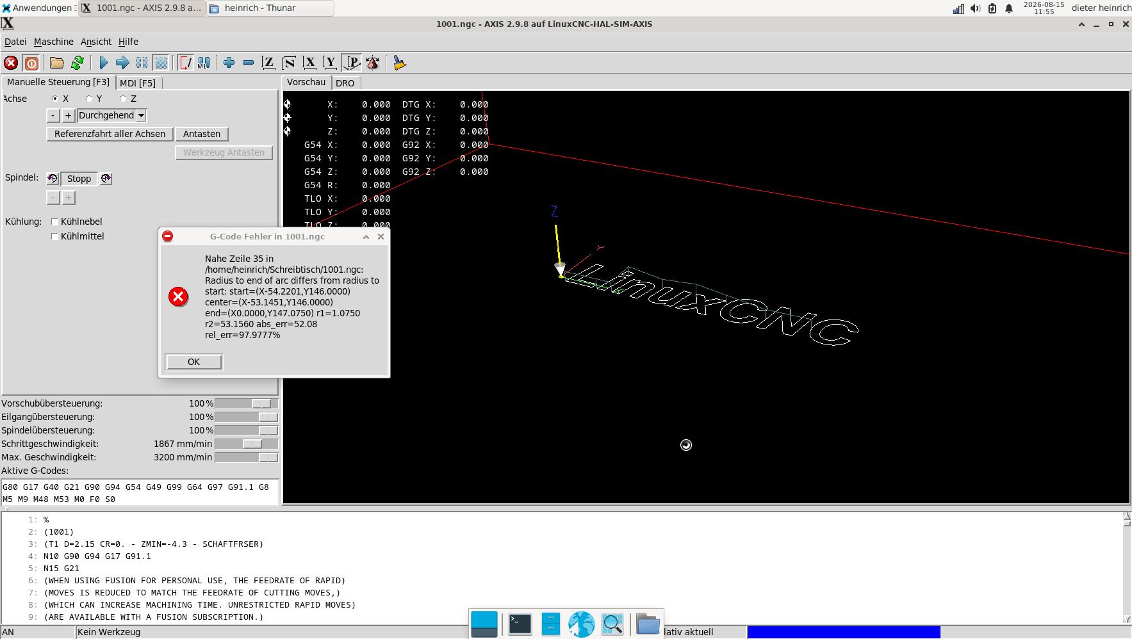Open a G-code file via folder icon

coord(57,63)
